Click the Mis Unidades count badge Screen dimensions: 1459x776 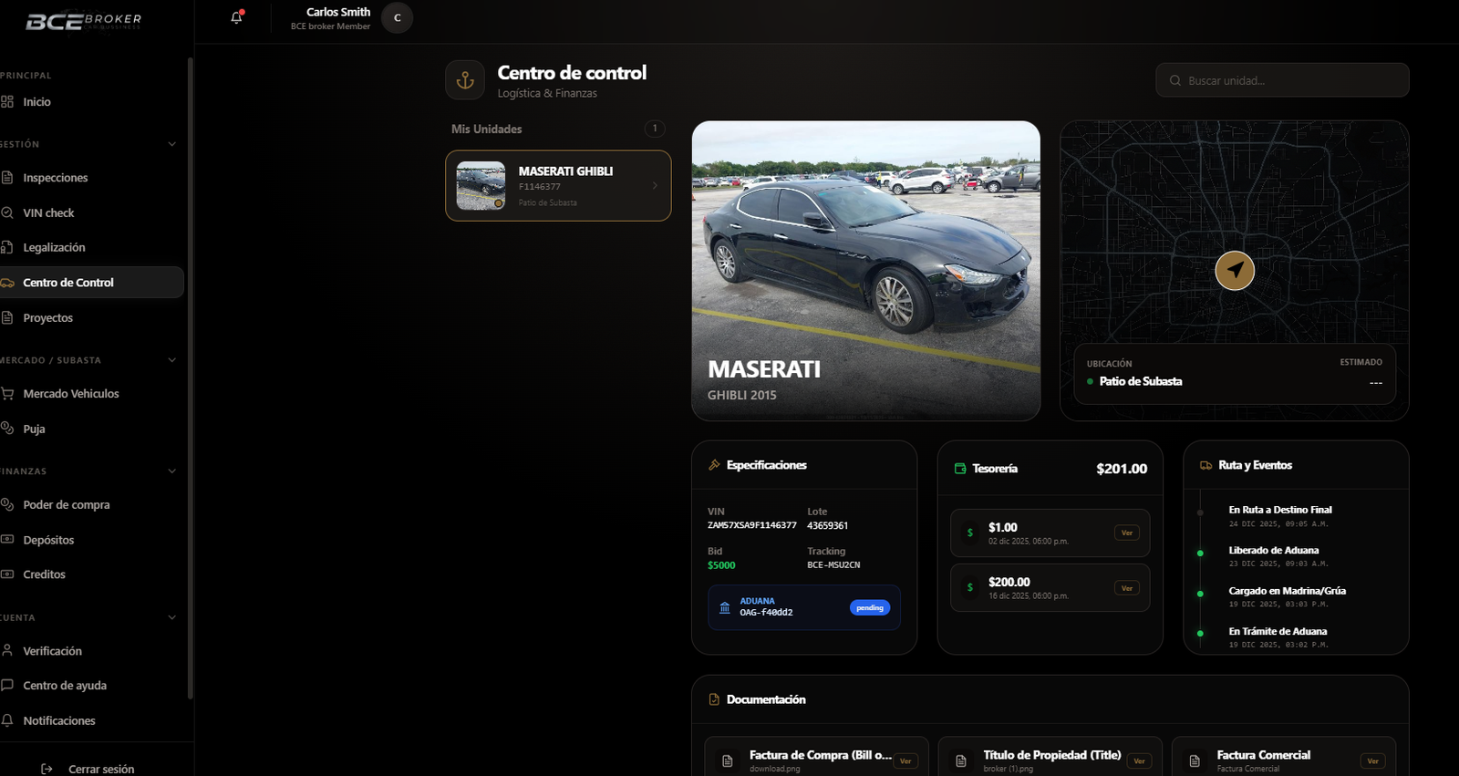655,129
